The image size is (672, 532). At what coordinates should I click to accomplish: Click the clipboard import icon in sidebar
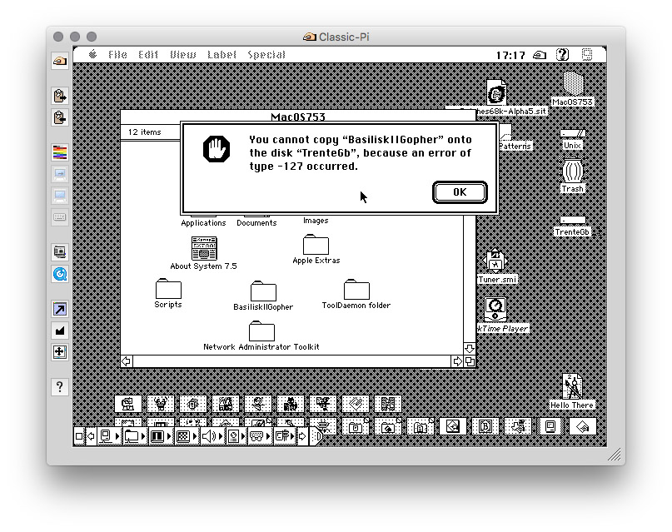coord(60,117)
